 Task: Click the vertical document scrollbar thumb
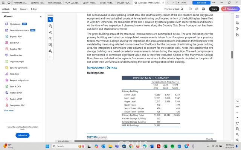[x=232, y=55]
